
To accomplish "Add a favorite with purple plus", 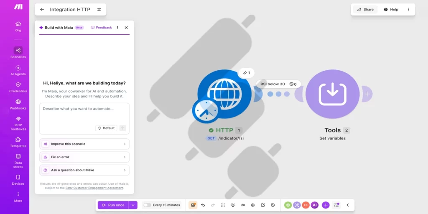I will point(326,205).
